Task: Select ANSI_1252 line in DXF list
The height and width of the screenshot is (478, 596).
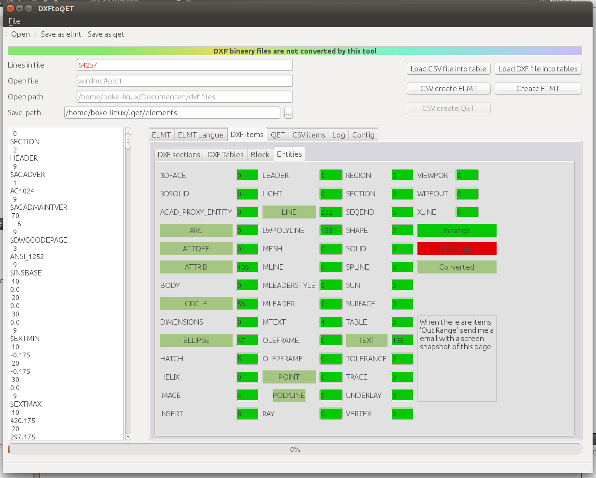Action: tap(27, 257)
